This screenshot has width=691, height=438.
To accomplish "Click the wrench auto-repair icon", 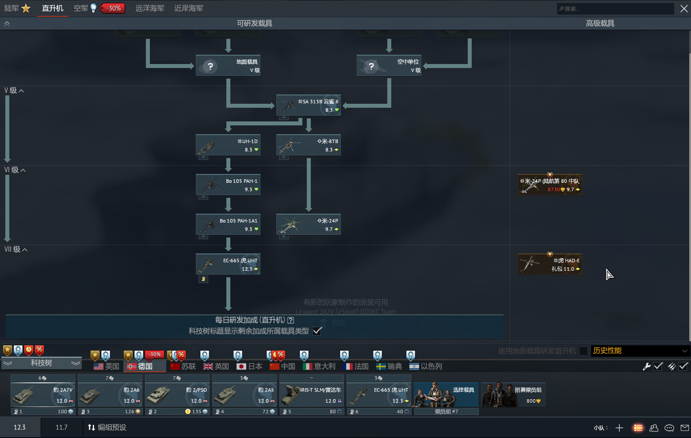I will [x=646, y=366].
